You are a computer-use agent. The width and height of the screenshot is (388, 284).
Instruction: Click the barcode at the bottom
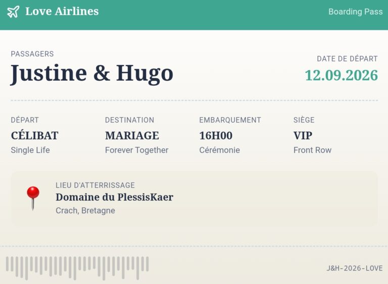click(x=77, y=267)
